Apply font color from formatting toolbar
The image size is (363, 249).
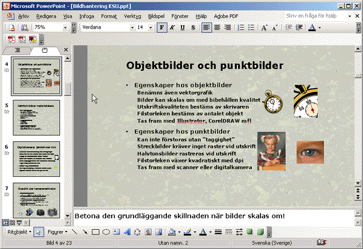pyautogui.click(x=312, y=28)
